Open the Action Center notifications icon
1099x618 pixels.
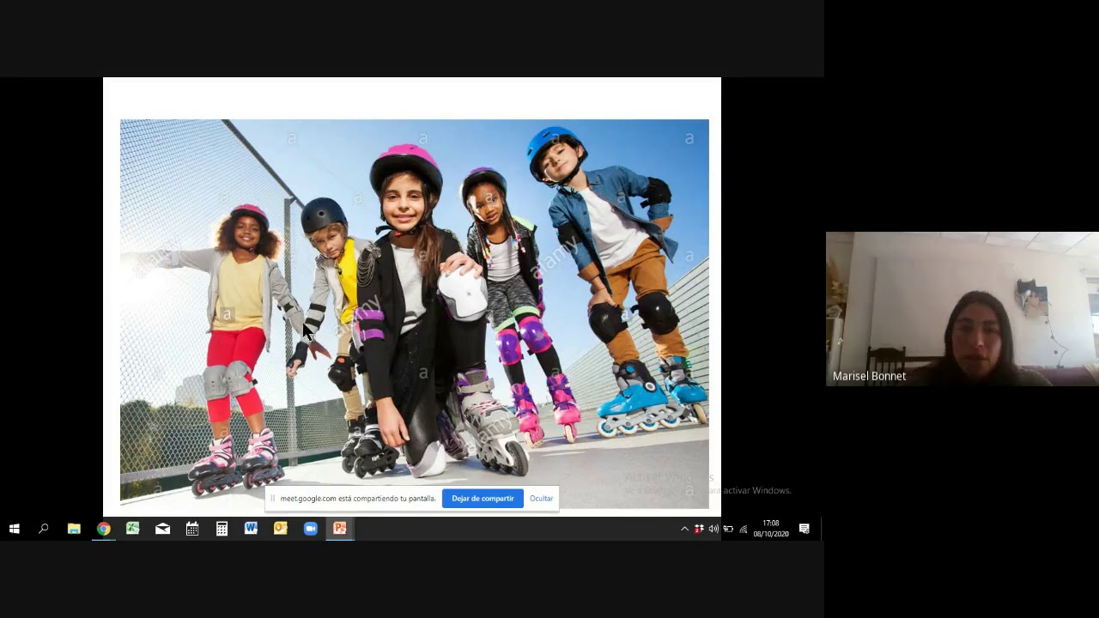(x=805, y=529)
